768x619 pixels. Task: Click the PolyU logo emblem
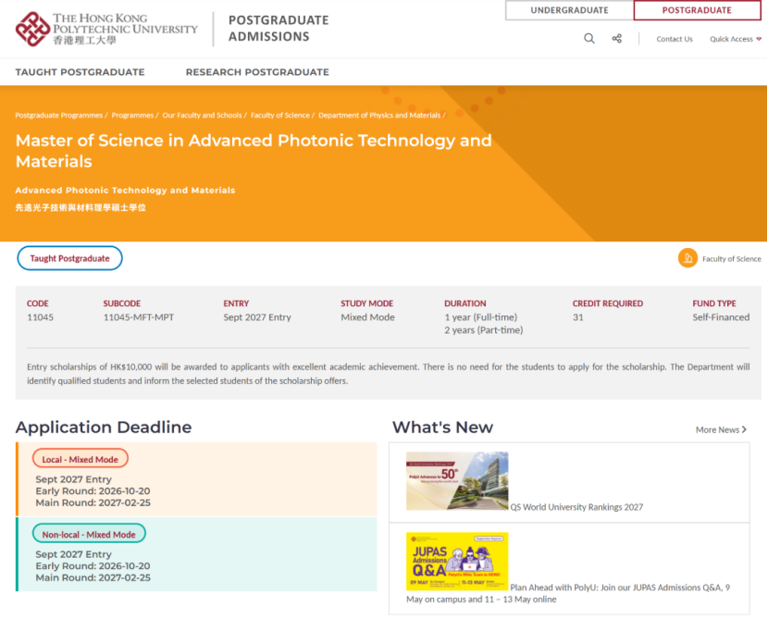pos(32,29)
